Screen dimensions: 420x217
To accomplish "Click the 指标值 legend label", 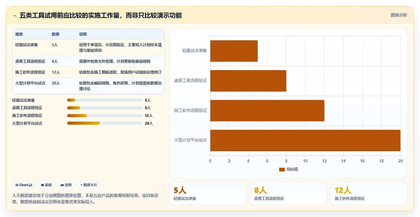I will tap(292, 169).
